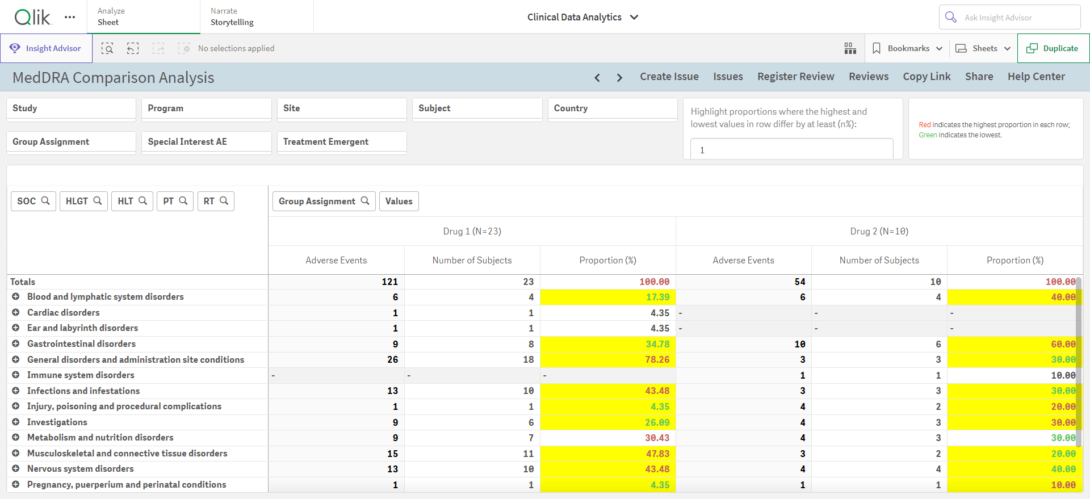
Task: Select the Analyze Sheet tab
Action: (144, 16)
